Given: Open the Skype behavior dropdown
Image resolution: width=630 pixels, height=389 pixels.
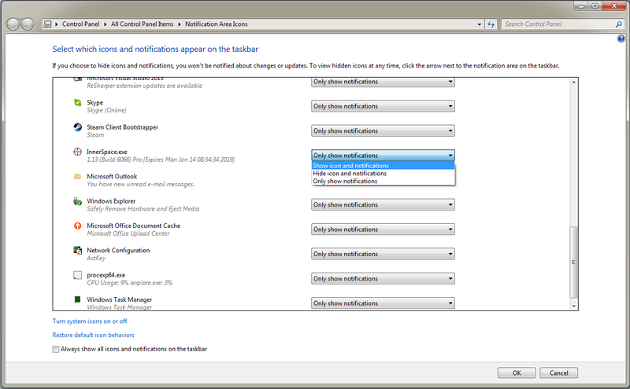Looking at the screenshot, I should (x=383, y=106).
